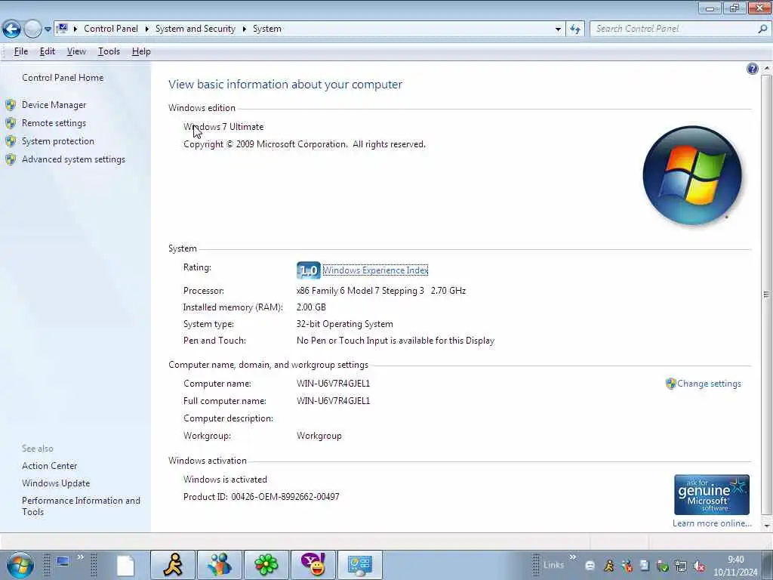The width and height of the screenshot is (773, 580).
Task: Open the Windows Experience Index link
Action: pos(375,270)
